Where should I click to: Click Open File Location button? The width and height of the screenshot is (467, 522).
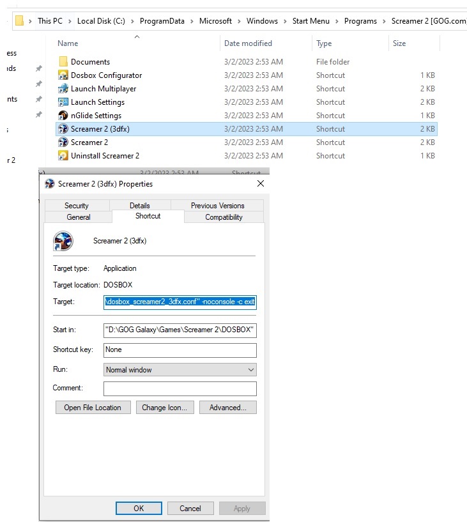tap(93, 408)
